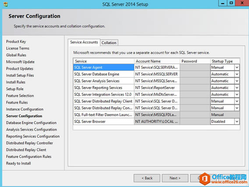The image size is (249, 187).
Task: Open Startup Type dropdown for SQL Server Reporting Services
Action: tap(237, 88)
